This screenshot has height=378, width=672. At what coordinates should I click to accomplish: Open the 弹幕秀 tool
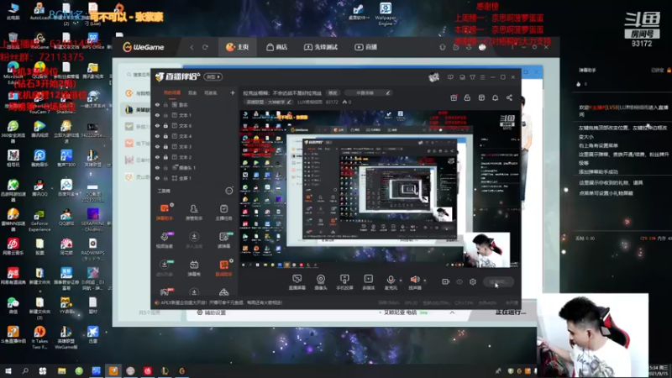click(x=194, y=268)
